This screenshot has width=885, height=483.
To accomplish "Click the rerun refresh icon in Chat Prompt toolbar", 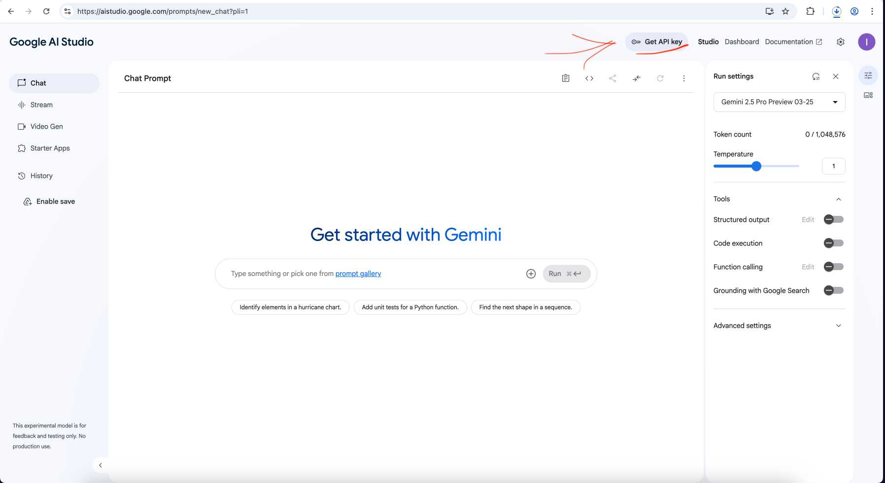I will (660, 78).
